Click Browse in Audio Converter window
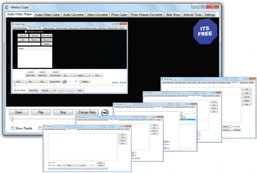257x173 pixels. [x=100, y=163]
